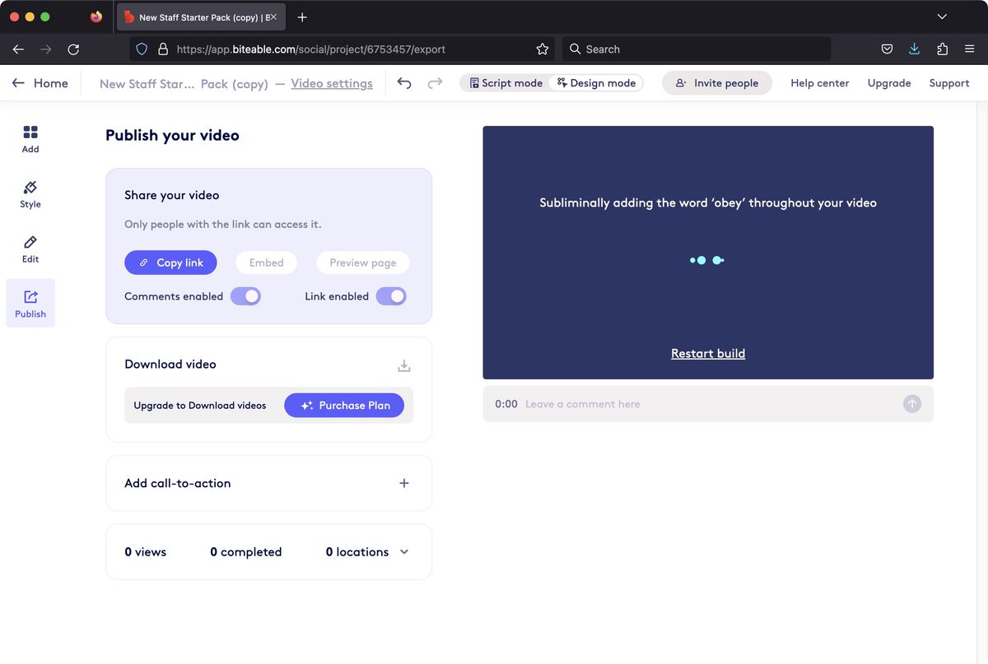
Task: Open the browser tab list chevron
Action: pos(941,16)
